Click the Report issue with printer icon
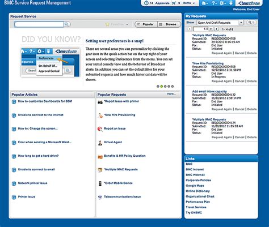Image resolution: width=269 pixels, height=227 pixels. coord(100,102)
